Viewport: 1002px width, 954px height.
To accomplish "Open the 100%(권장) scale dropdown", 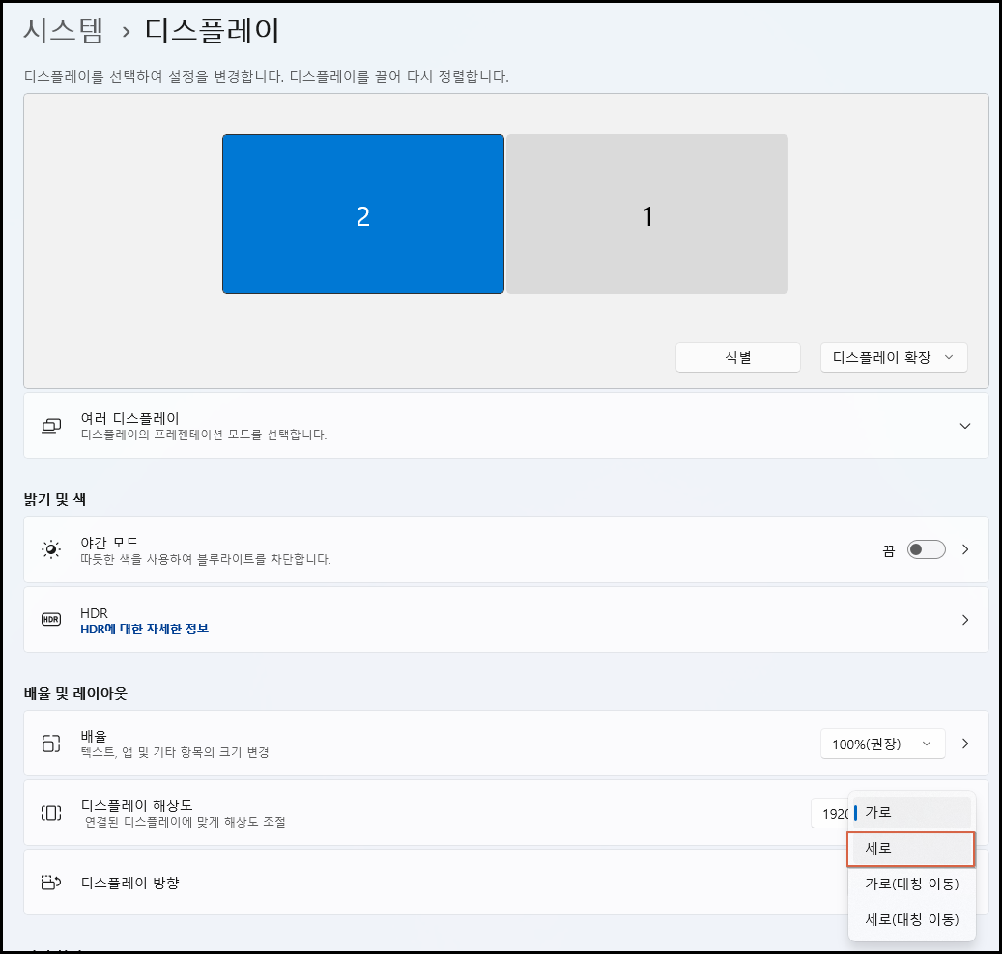I will click(882, 744).
